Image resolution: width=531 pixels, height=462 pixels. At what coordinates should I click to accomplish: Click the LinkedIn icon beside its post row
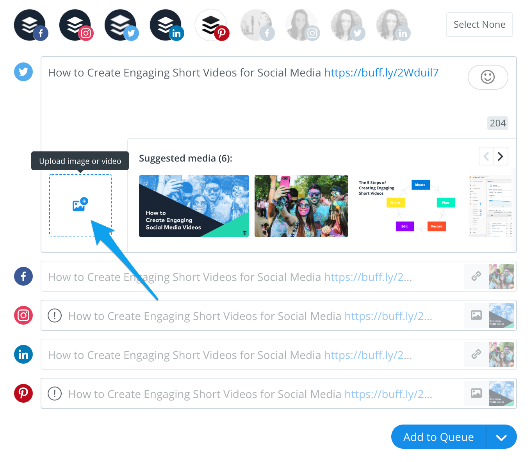pos(23,354)
